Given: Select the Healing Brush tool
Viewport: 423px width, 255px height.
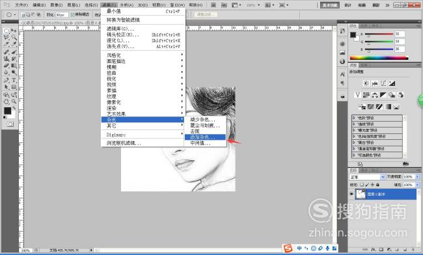Looking at the screenshot, I should click(x=7, y=52).
